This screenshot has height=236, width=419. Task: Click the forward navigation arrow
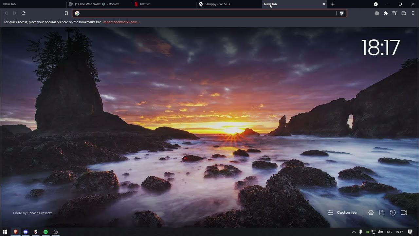point(15,13)
